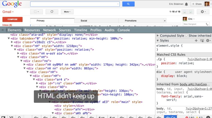The image size is (212, 118).
Task: Collapse the div class no node
Action: click(x=21, y=61)
